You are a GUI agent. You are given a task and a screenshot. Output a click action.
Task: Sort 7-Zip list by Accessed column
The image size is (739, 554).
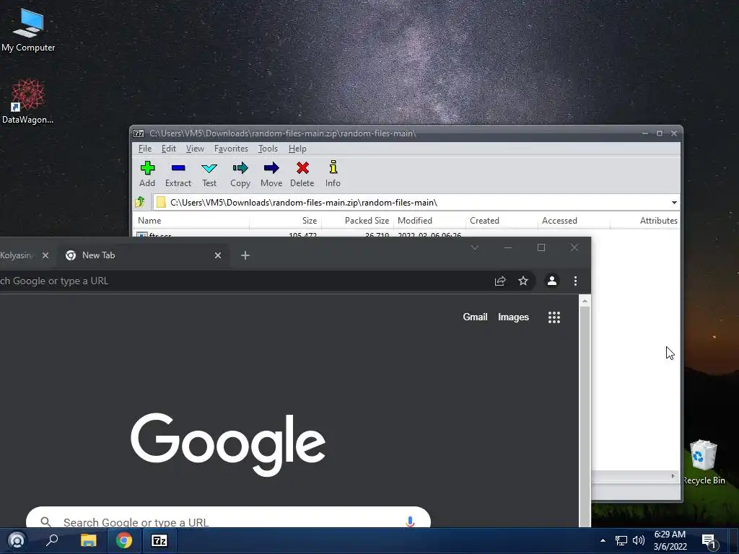tap(574, 221)
